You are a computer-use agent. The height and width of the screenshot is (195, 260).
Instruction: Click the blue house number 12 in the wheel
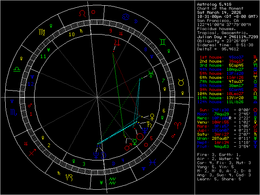click(31, 84)
